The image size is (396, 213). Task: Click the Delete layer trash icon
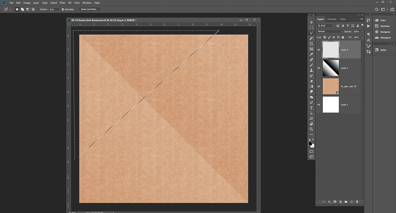(x=357, y=202)
